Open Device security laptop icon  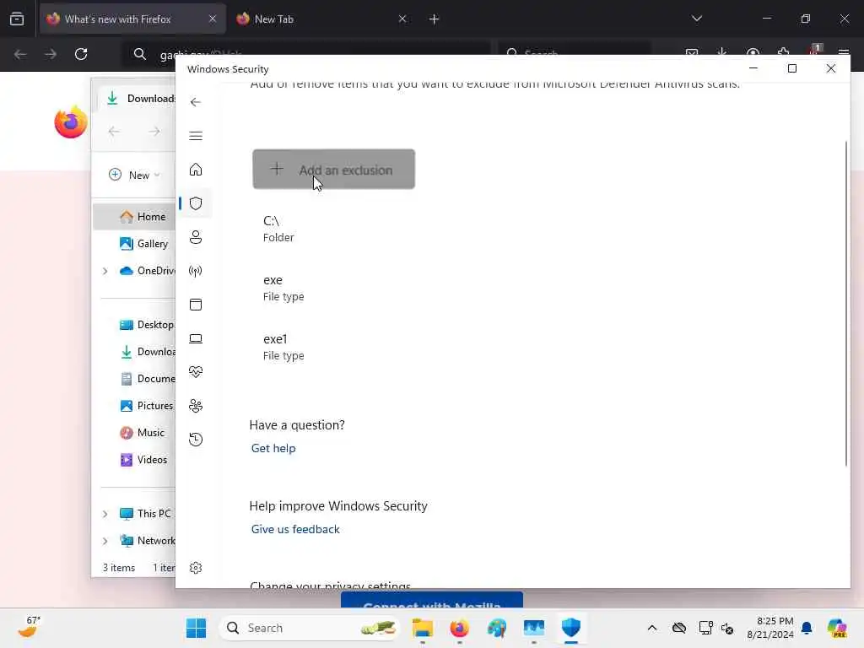click(196, 338)
